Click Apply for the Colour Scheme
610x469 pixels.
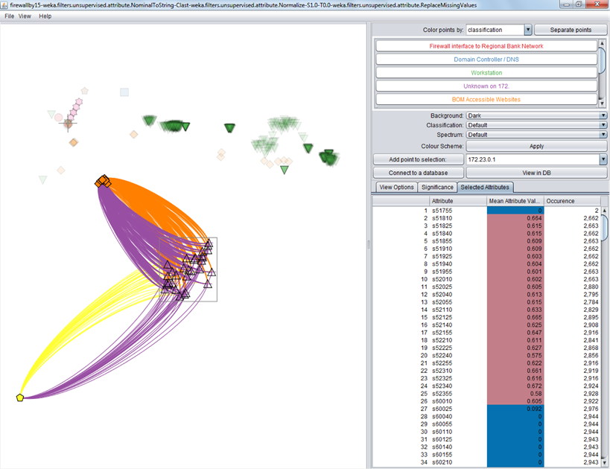click(x=536, y=146)
